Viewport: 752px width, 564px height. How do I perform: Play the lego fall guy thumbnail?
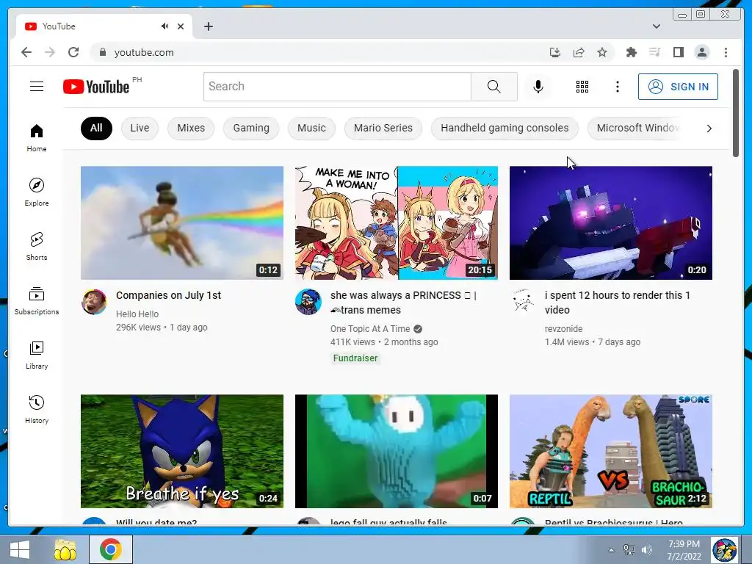click(396, 452)
